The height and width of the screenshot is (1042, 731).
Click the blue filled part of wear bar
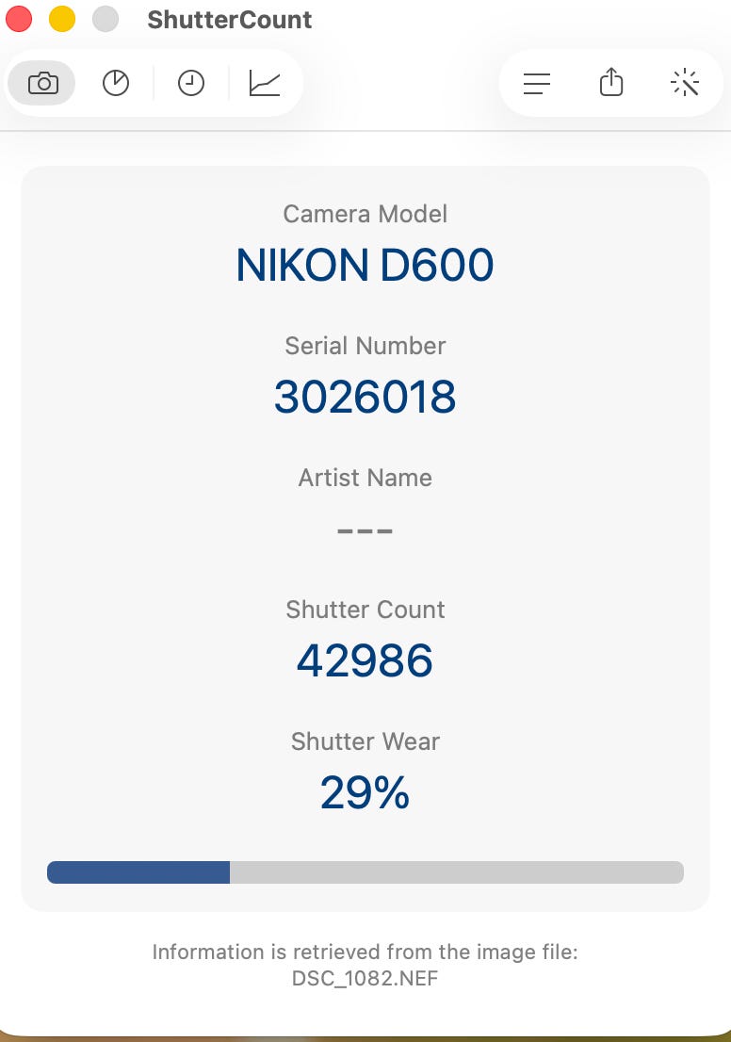(138, 872)
